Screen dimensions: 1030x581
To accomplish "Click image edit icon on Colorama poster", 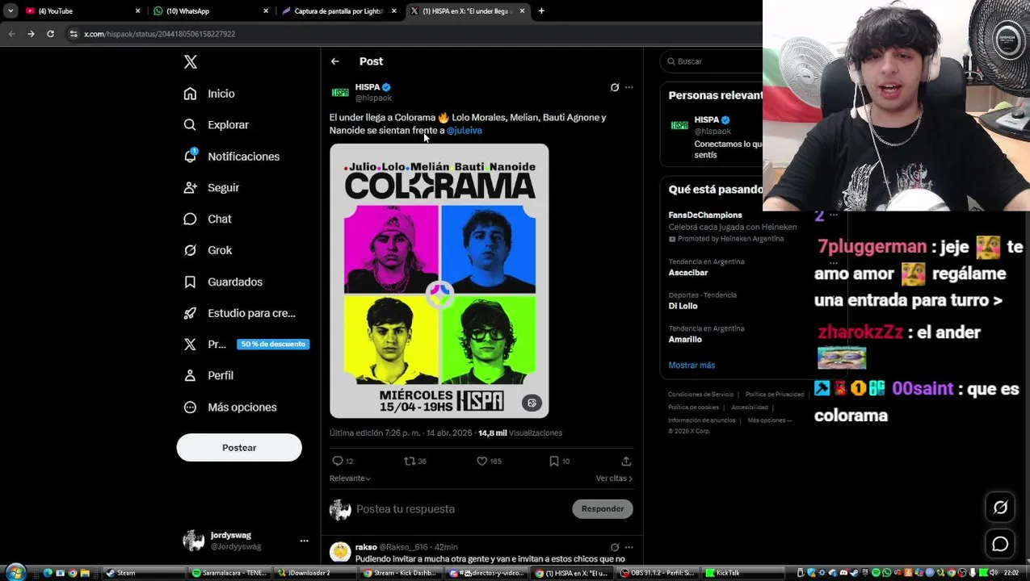I will (532, 403).
